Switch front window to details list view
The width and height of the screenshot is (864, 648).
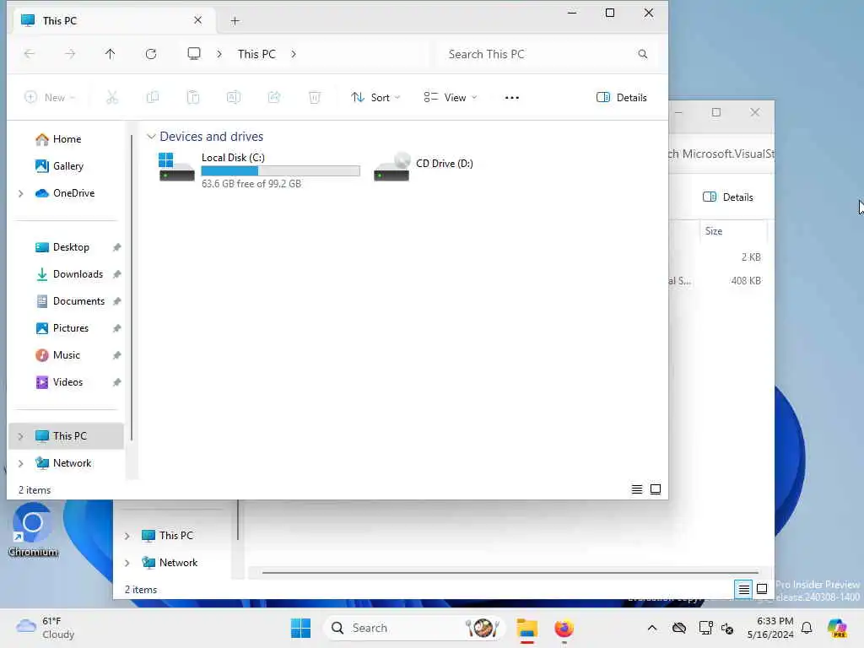click(637, 489)
